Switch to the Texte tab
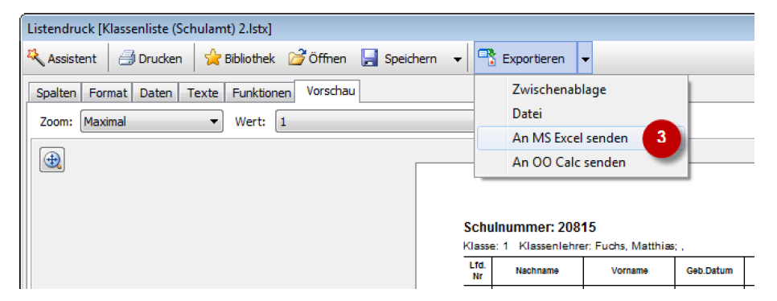Image resolution: width=777 pixels, height=301 pixels. pos(202,93)
